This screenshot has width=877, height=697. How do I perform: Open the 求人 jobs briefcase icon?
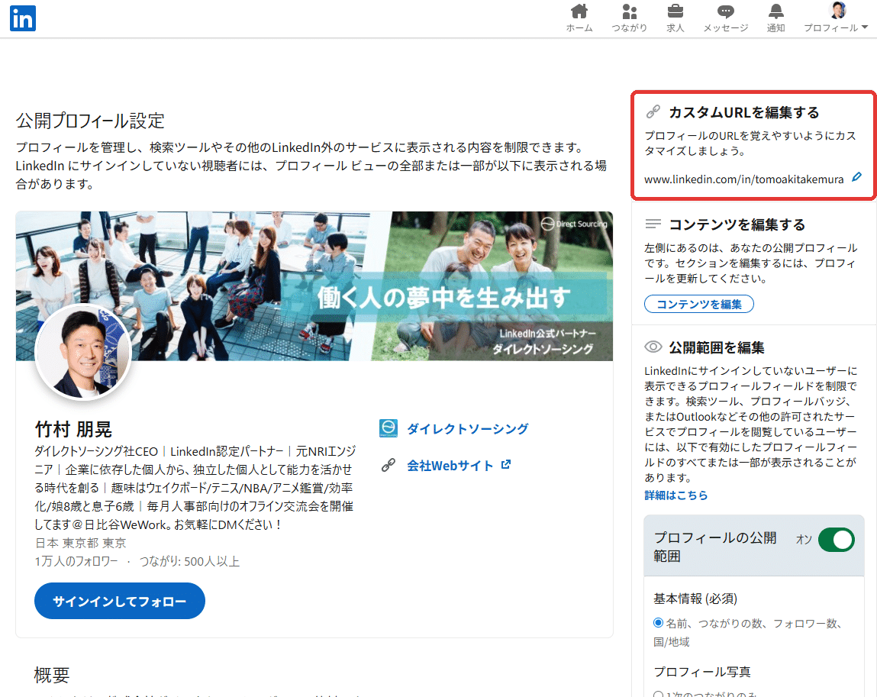point(675,18)
